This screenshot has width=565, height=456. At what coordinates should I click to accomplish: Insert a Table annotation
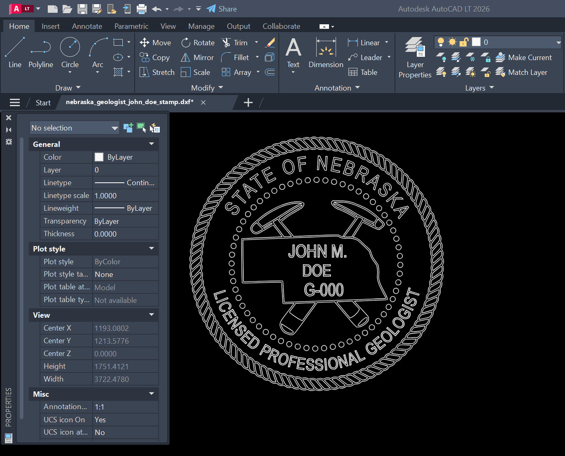coord(363,72)
